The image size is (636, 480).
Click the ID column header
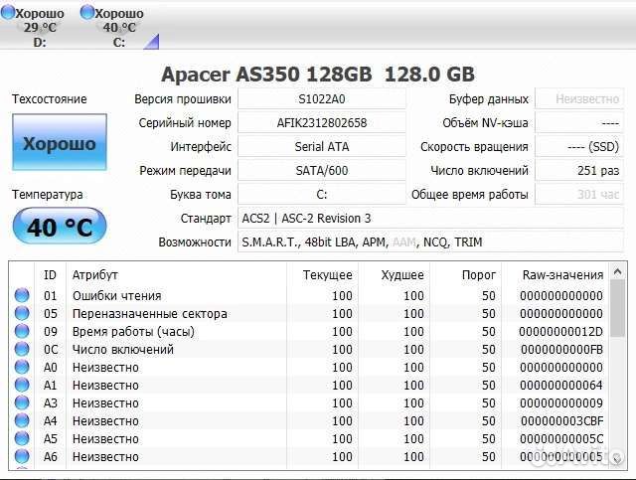tap(50, 275)
